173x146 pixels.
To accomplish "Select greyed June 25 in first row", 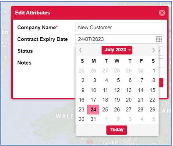I will pos(81,71).
